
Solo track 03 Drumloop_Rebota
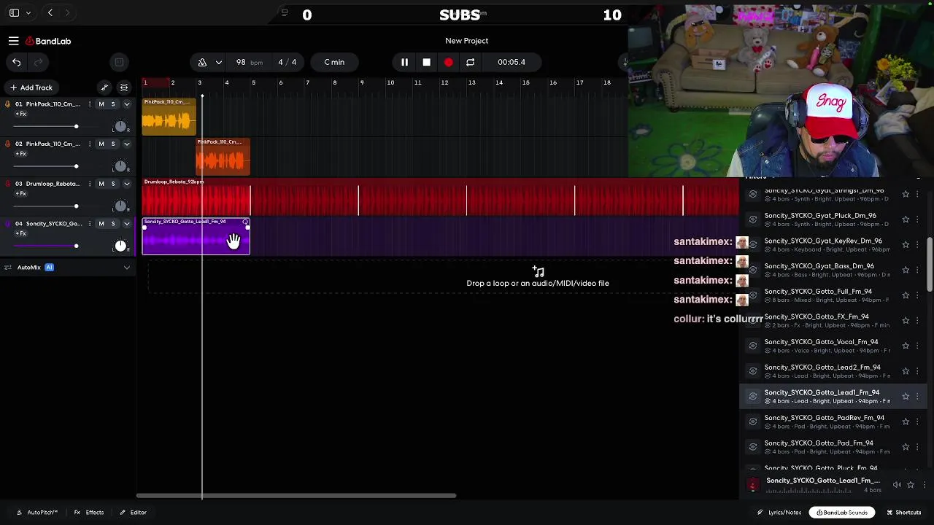pos(112,184)
